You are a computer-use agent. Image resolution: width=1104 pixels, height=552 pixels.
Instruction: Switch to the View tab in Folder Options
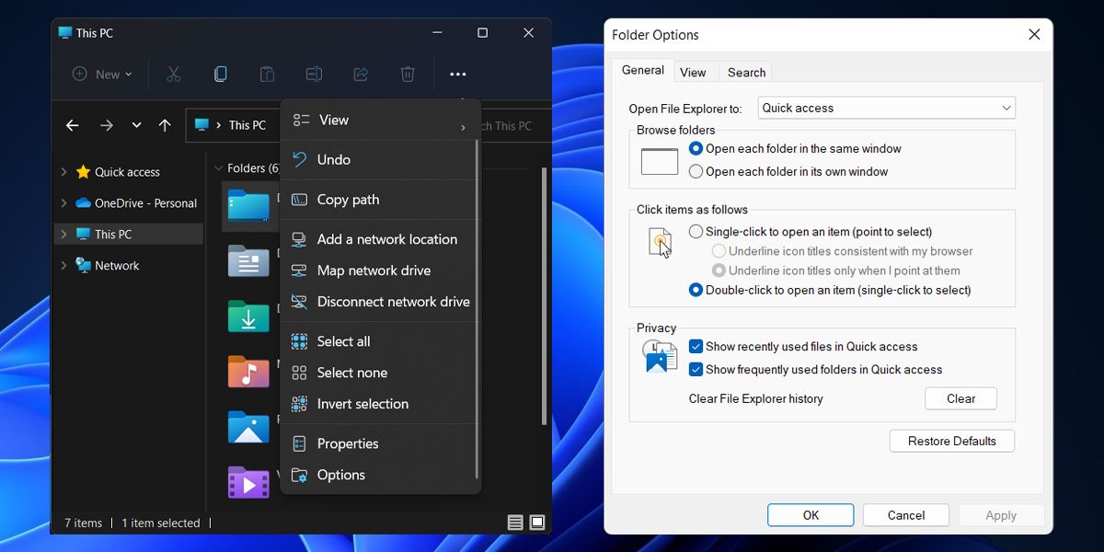pyautogui.click(x=695, y=71)
